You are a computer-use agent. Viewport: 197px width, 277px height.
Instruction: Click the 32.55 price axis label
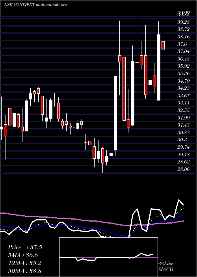tap(184, 110)
